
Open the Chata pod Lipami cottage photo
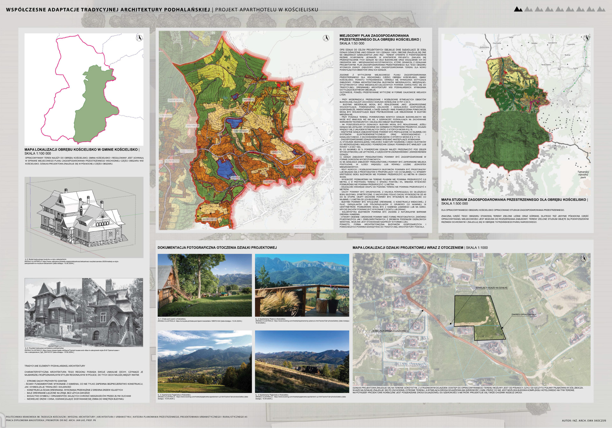205,285
